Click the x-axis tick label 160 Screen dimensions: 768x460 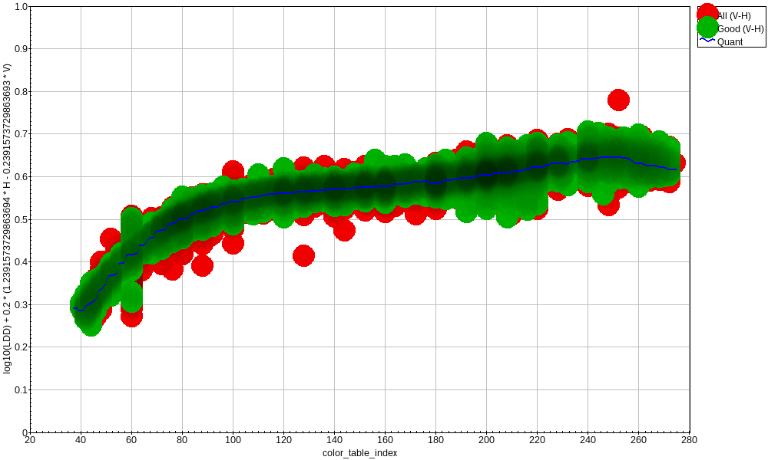[385, 440]
